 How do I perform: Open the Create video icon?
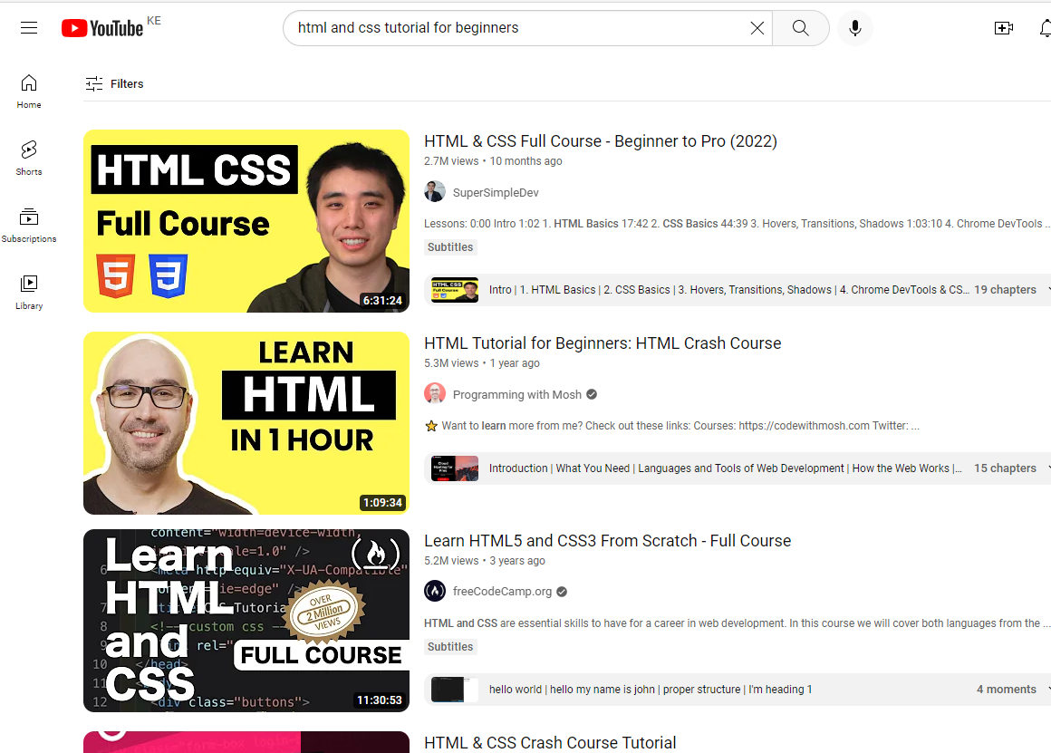click(x=1003, y=28)
